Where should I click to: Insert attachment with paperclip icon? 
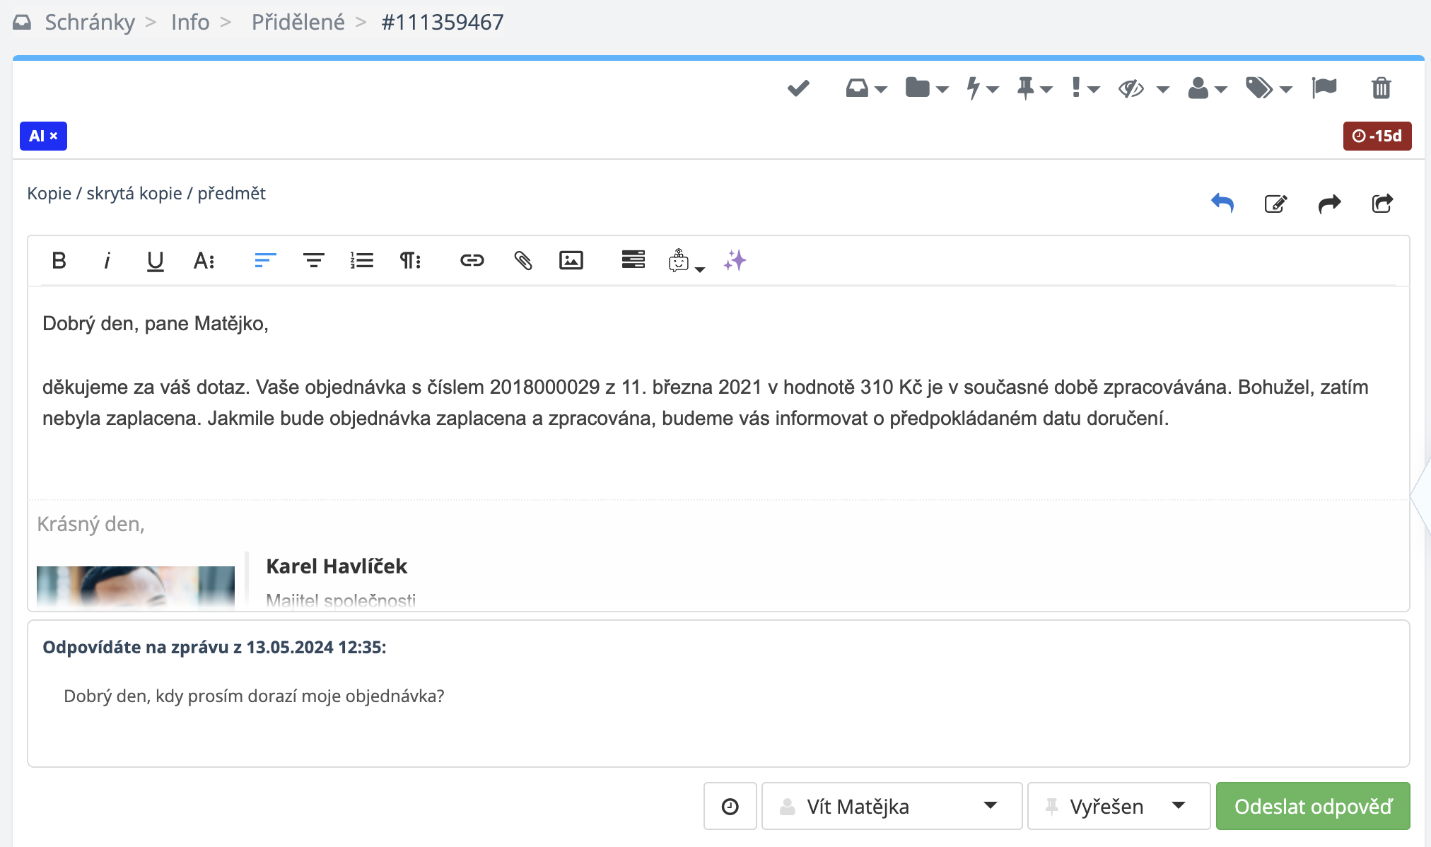(x=522, y=260)
